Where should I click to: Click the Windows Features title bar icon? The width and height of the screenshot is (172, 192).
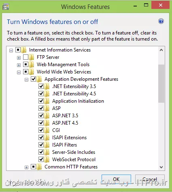(6, 6)
